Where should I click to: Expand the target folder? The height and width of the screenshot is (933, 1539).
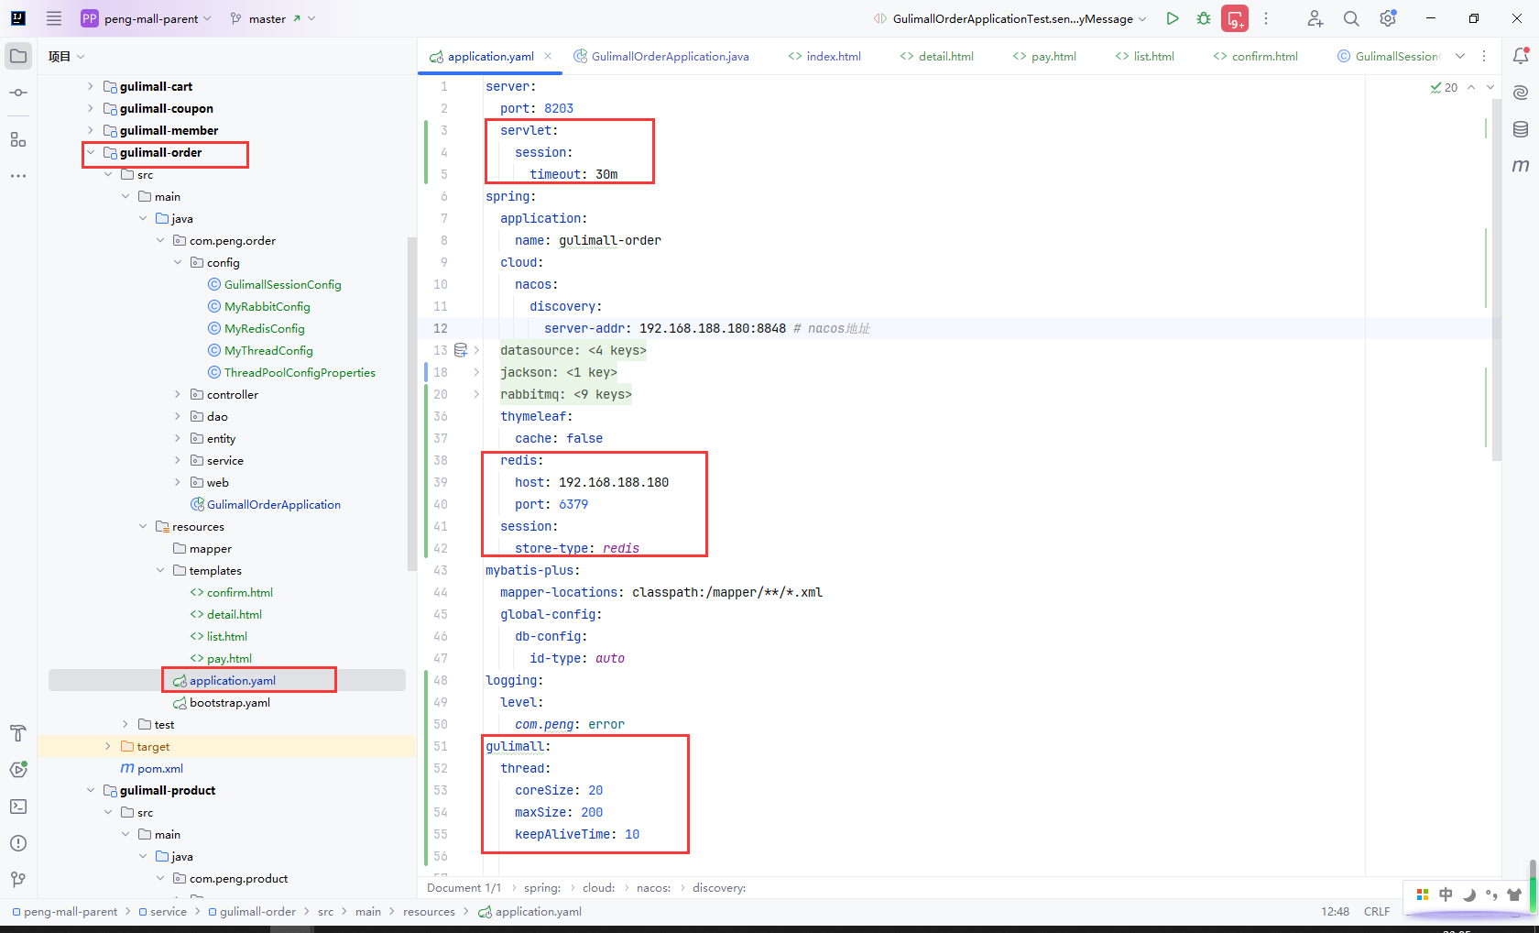click(107, 746)
